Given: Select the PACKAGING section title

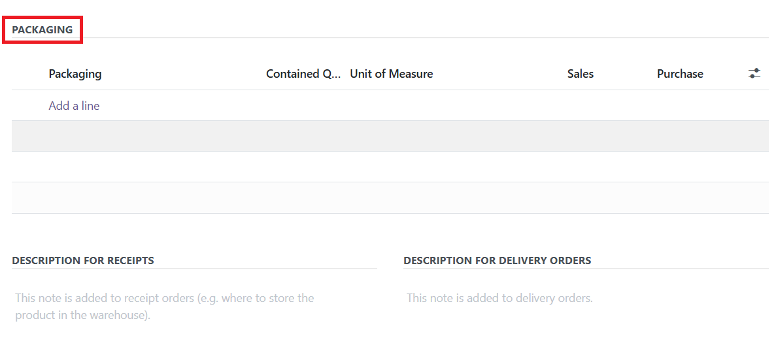Looking at the screenshot, I should (42, 29).
